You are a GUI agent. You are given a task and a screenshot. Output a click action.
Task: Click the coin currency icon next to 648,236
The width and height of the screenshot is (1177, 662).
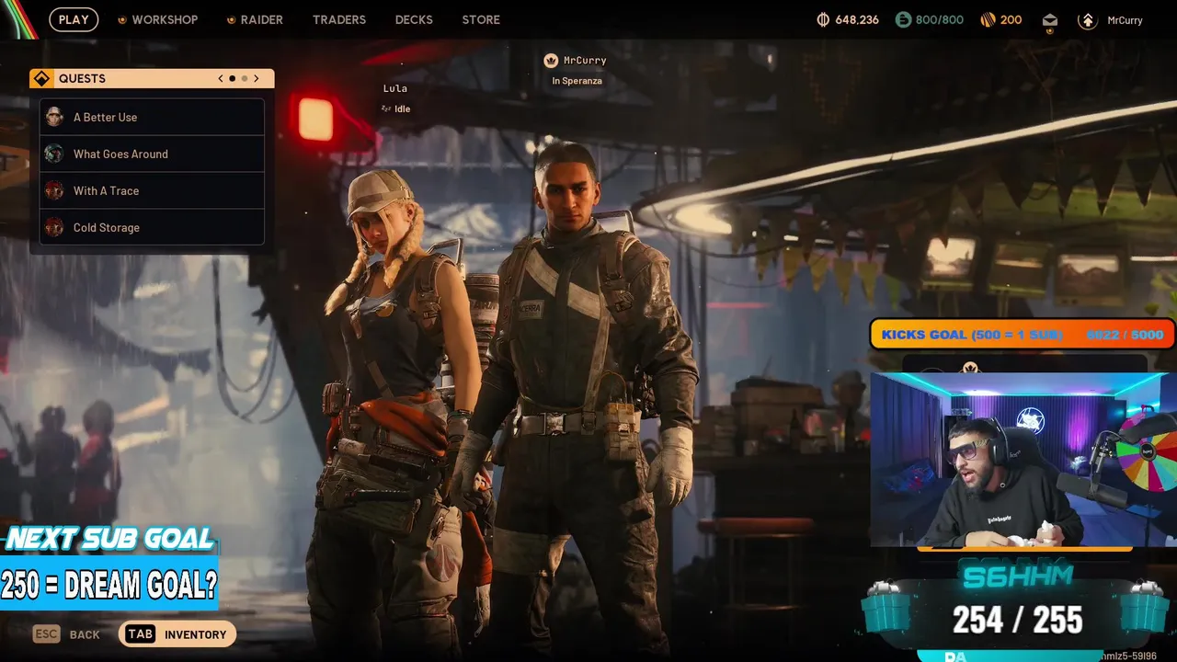[823, 19]
